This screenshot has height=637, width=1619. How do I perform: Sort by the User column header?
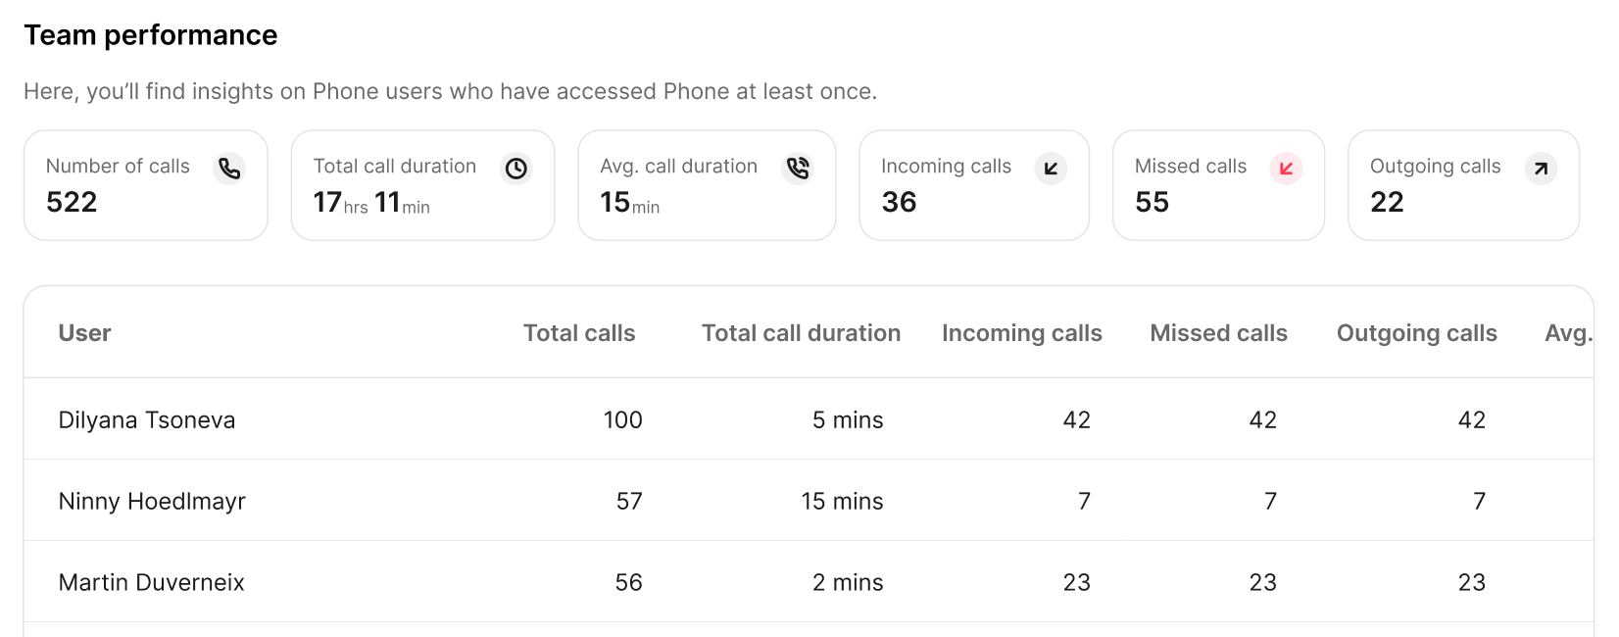pyautogui.click(x=84, y=333)
